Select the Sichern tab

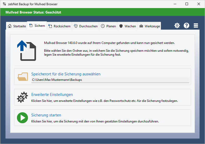coord(37,26)
